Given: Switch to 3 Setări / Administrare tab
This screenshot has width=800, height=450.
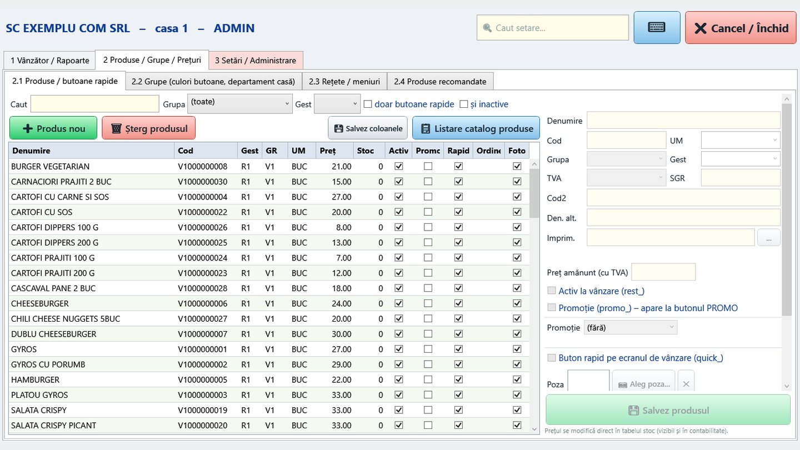Looking at the screenshot, I should pos(256,60).
